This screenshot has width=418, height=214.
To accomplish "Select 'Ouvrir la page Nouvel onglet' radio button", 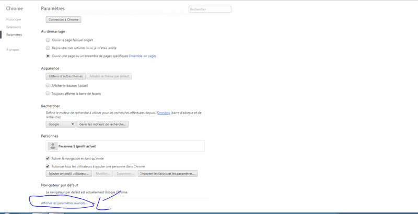I will click(x=48, y=40).
